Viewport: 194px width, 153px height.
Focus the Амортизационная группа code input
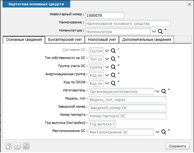click(96, 75)
